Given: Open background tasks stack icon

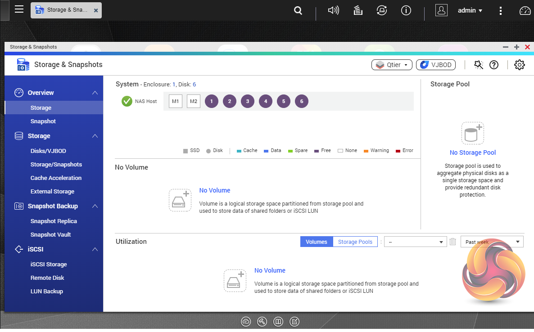Looking at the screenshot, I should click(358, 10).
